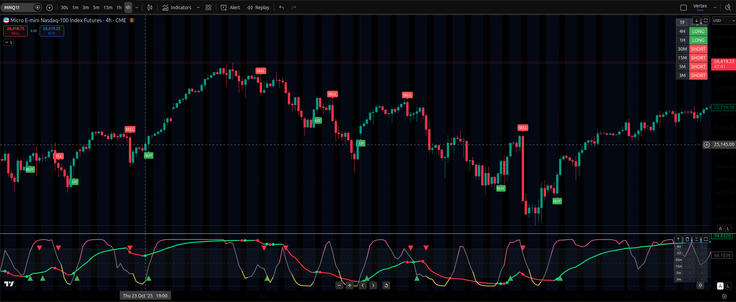
Task: Switch to the 15m timeframe
Action: click(x=108, y=8)
